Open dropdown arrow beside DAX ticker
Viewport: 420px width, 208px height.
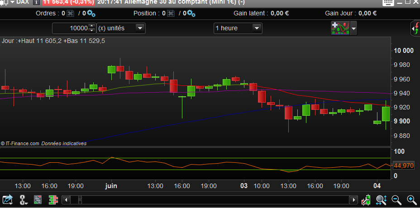click(12, 2)
